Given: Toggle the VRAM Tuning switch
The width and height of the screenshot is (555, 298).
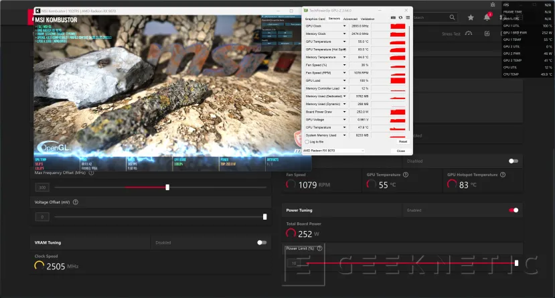Looking at the screenshot, I should click(x=262, y=242).
